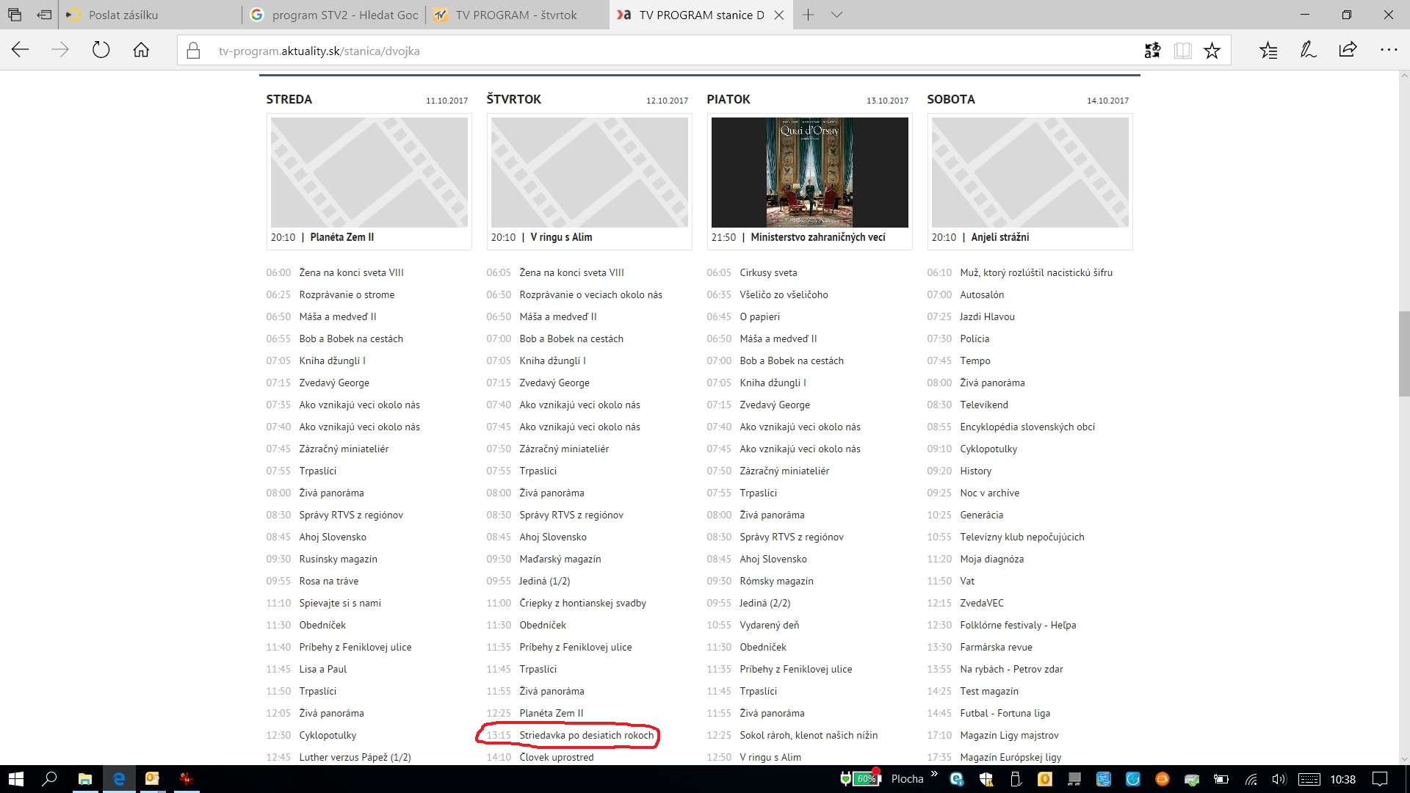Open Luther verzus Pápež (1/2)
The height and width of the screenshot is (793, 1410).
click(355, 757)
